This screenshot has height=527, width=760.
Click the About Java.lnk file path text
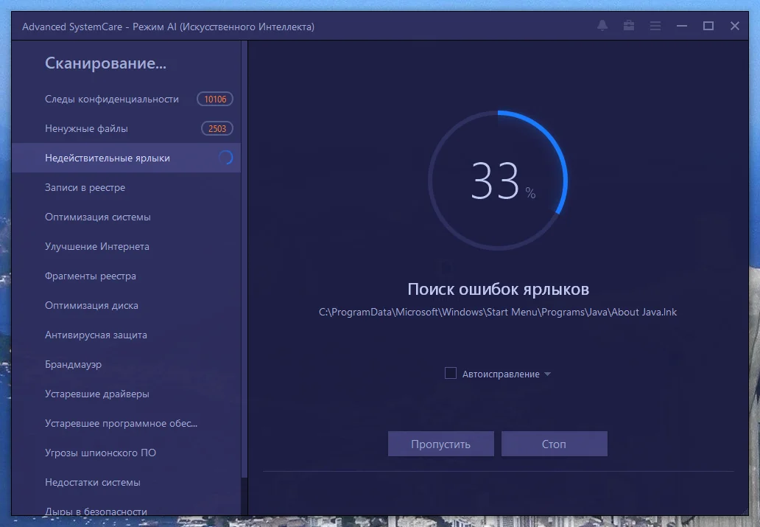point(498,312)
